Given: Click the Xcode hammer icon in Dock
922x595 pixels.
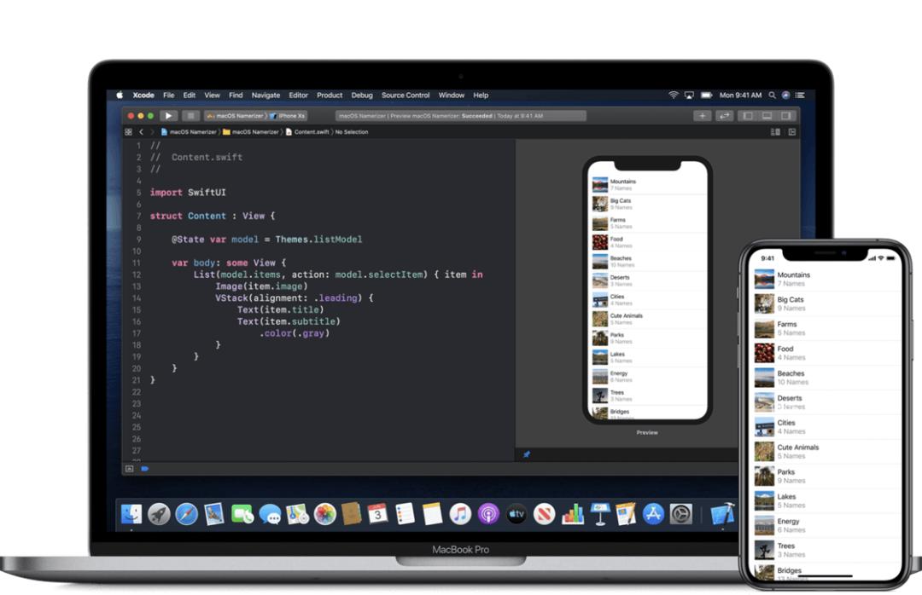Looking at the screenshot, I should click(x=723, y=514).
